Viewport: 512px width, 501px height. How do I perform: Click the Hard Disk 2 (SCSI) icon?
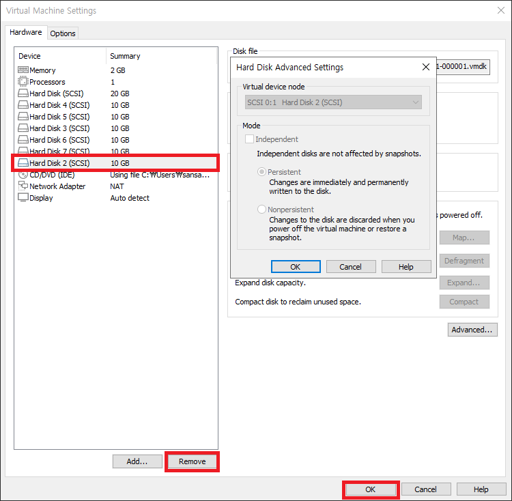tap(23, 162)
